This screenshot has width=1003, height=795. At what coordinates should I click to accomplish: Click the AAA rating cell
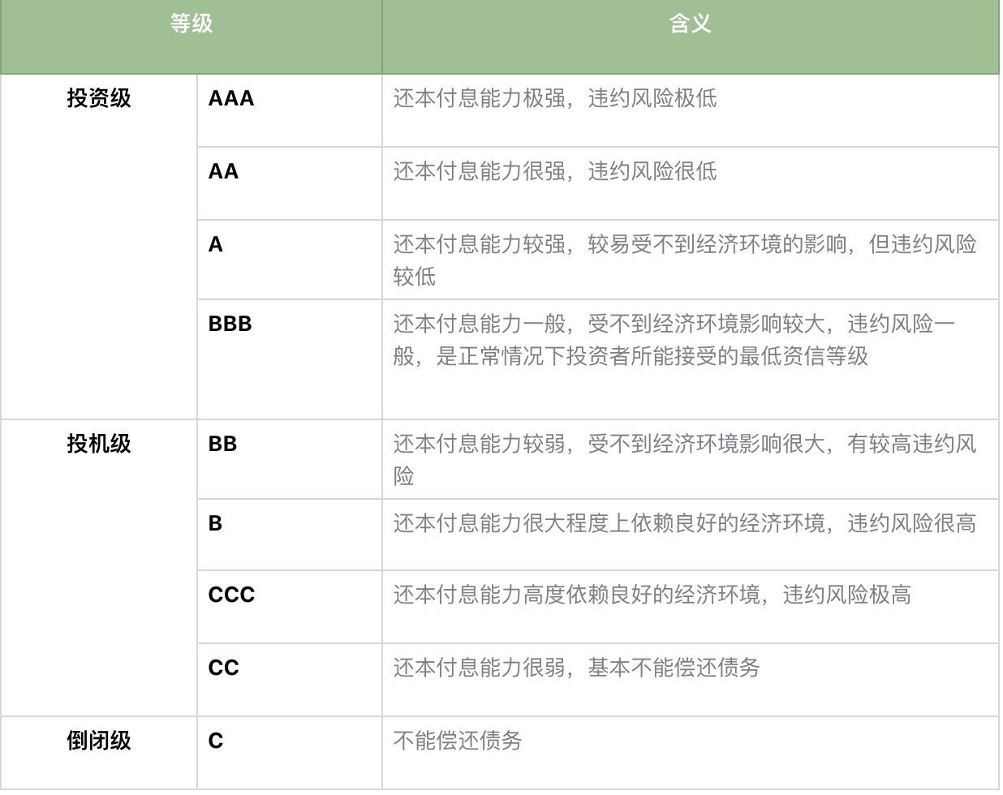click(x=231, y=99)
